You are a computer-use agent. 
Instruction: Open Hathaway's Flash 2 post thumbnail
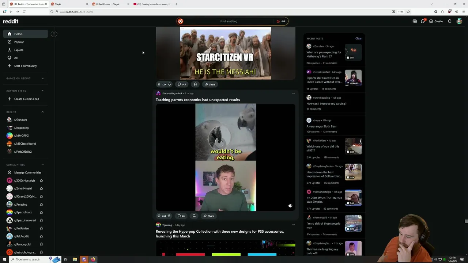[353, 52]
